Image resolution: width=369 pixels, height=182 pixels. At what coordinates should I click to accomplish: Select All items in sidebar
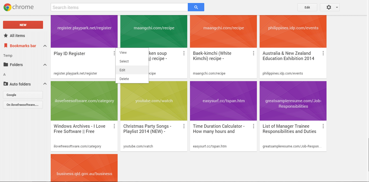pyautogui.click(x=17, y=36)
